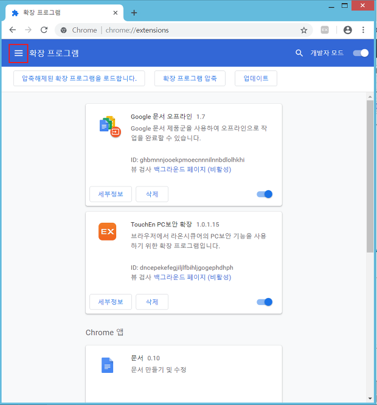Click the scrollbar down arrow

pyautogui.click(x=370, y=398)
